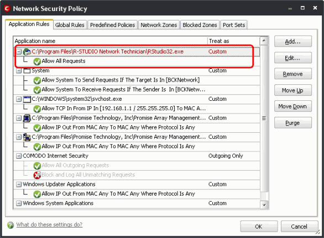Click the 'Treat as' column header
The width and height of the screenshot is (324, 238).
[234, 41]
